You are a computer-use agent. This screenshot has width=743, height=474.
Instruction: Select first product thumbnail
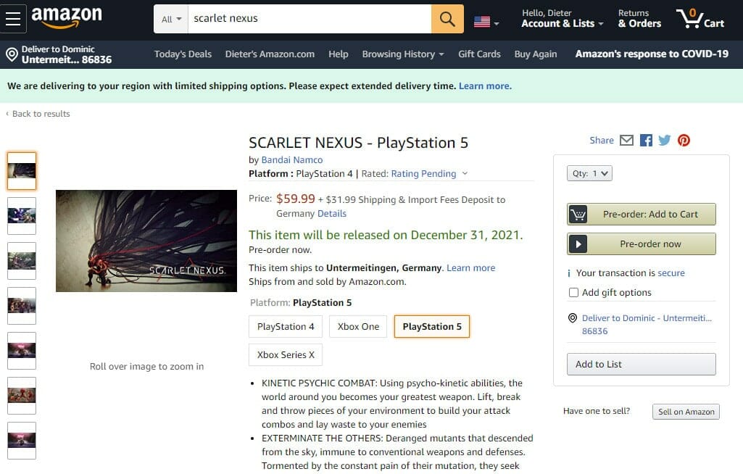[x=22, y=171]
